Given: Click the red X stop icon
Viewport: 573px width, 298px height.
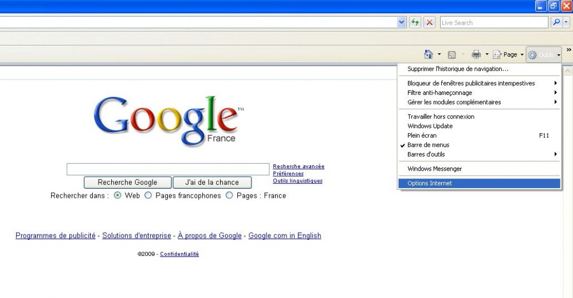Looking at the screenshot, I should pos(430,22).
